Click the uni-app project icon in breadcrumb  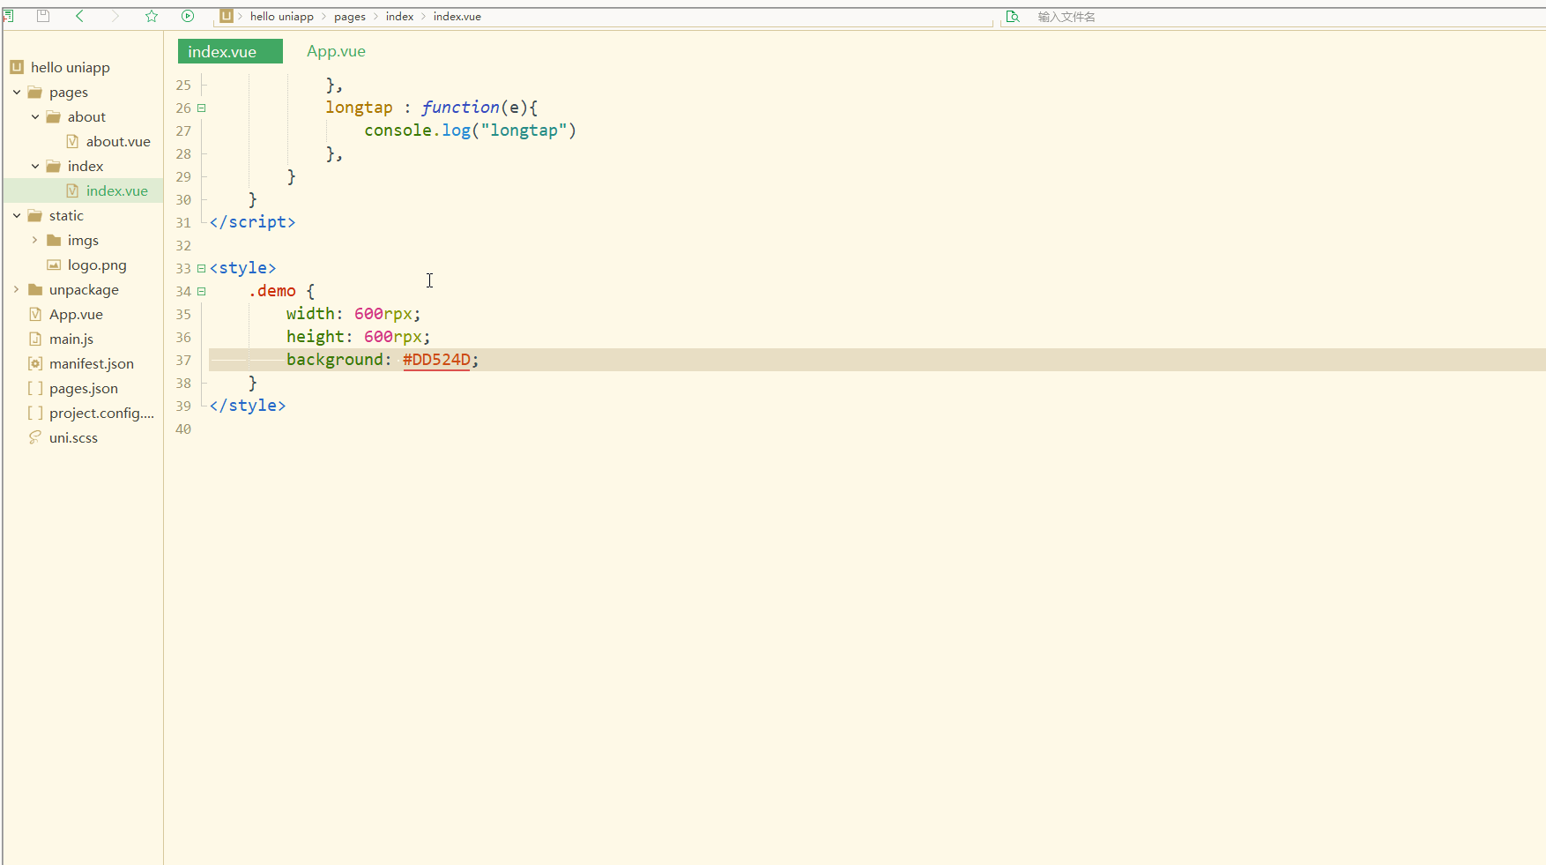coord(226,16)
